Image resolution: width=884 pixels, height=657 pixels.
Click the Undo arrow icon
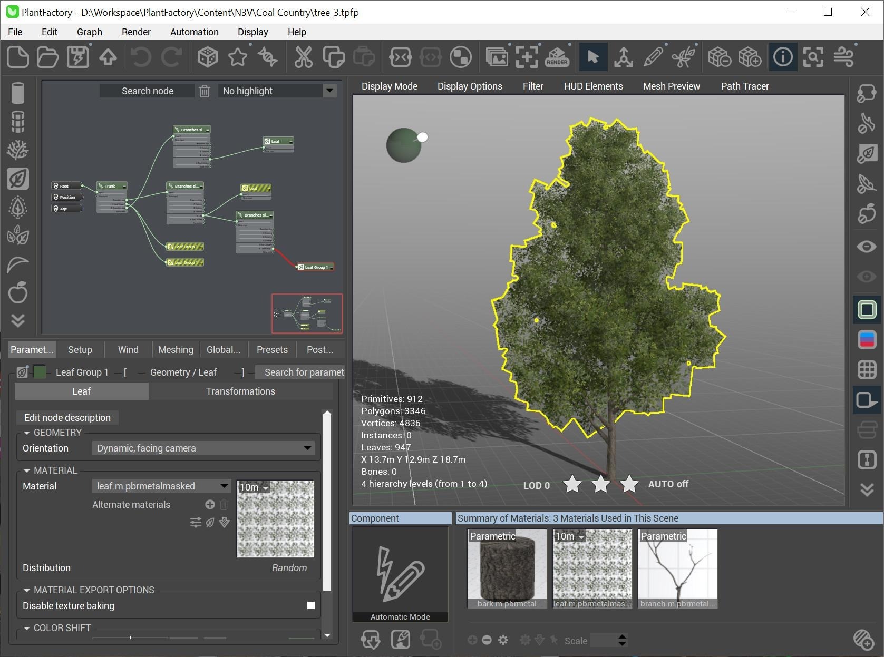point(141,57)
